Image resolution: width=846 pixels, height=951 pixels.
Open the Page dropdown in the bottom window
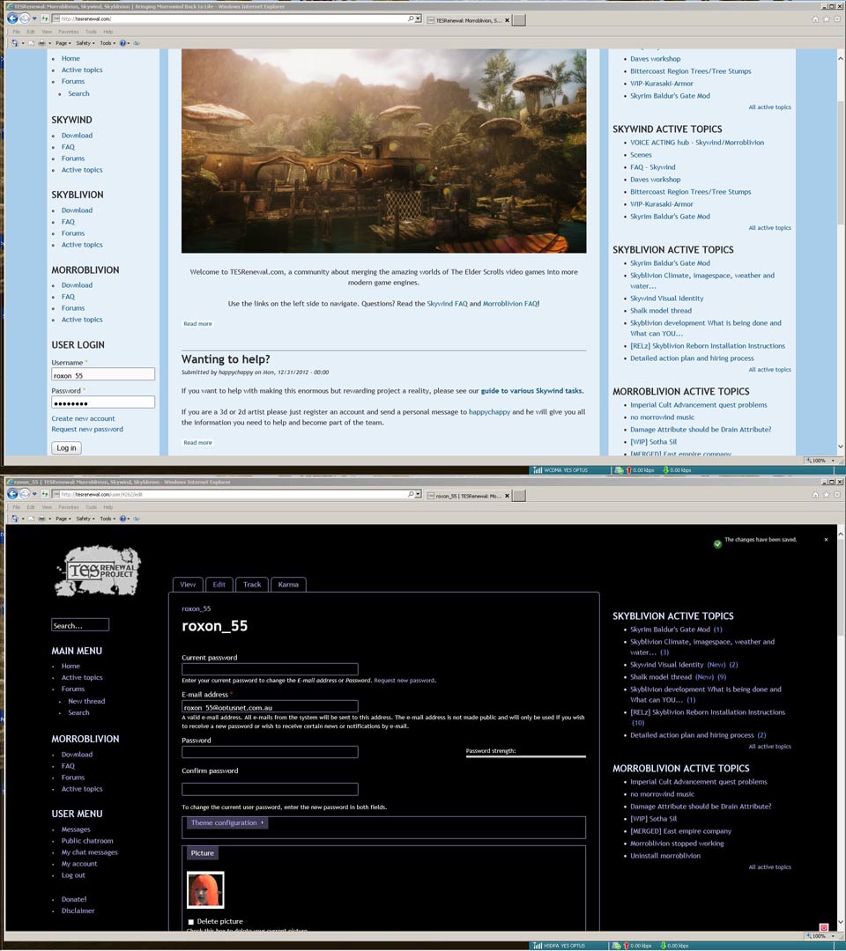click(63, 519)
